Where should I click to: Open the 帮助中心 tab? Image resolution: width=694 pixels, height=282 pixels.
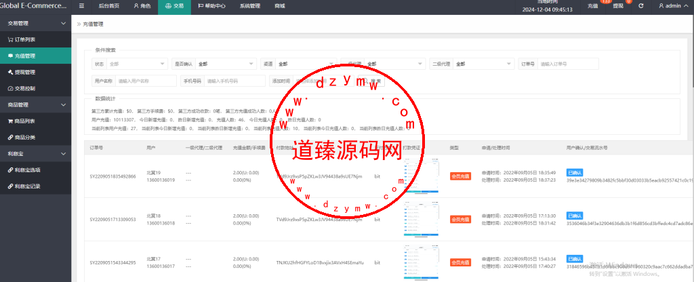(x=211, y=6)
